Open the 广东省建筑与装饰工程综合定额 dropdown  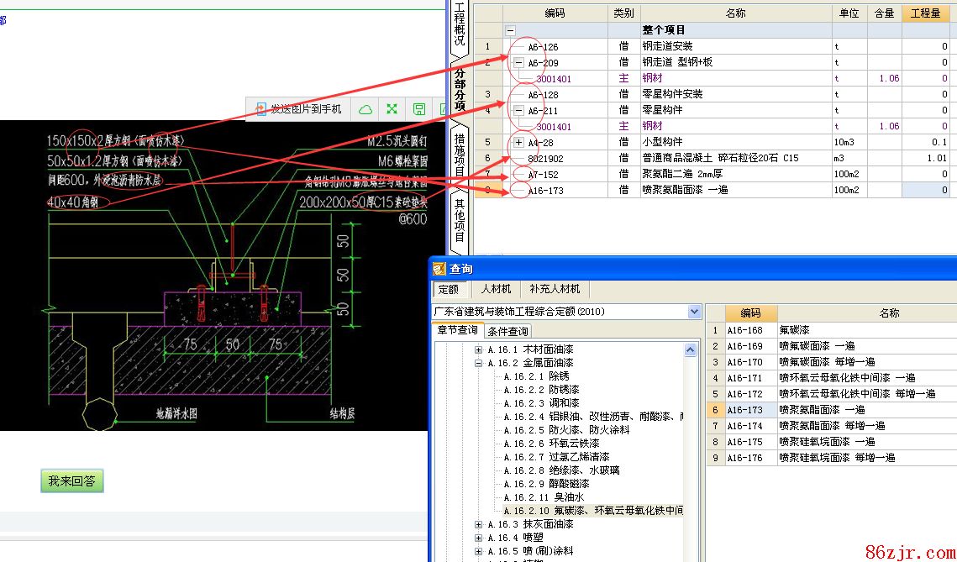point(694,312)
